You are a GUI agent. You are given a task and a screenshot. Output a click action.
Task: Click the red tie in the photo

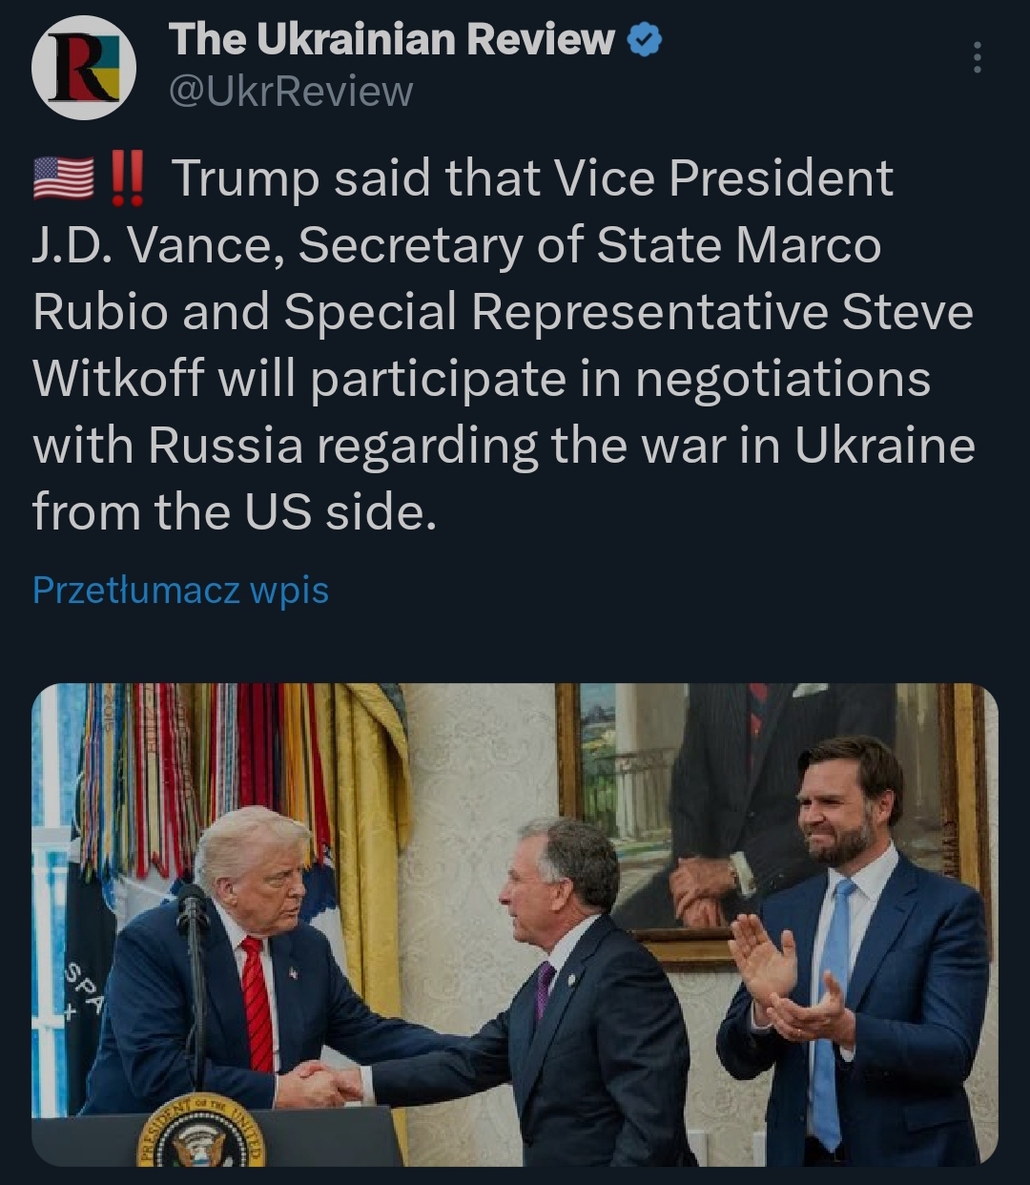[257, 1002]
